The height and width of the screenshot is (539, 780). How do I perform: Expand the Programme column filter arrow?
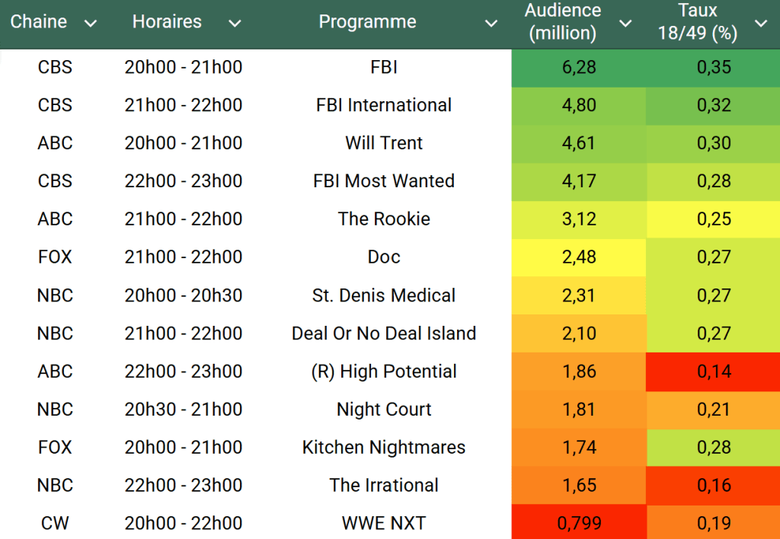tap(491, 24)
